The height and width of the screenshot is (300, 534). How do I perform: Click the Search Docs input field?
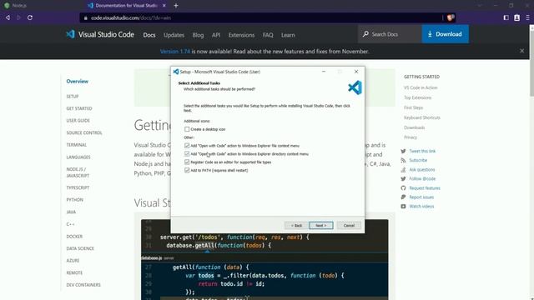point(390,34)
